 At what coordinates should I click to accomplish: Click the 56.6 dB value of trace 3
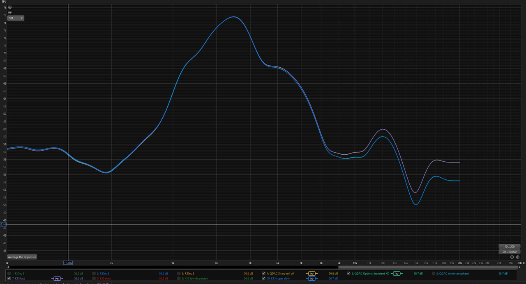point(248,273)
